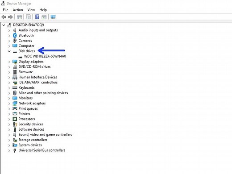Image resolution: width=232 pixels, height=174 pixels.
Task: Select the USB controllers plug icon
Action: point(15,150)
